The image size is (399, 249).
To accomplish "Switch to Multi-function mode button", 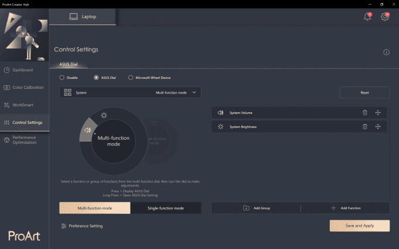I will click(x=95, y=208).
